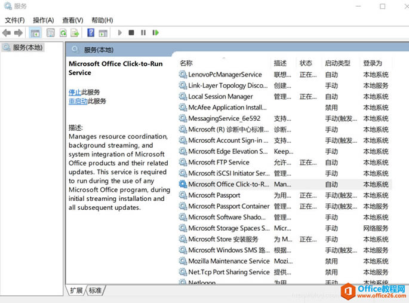409x303 pixels.
Task: Select the Microsoft Storage Spaces S... row
Action: pyautogui.click(x=285, y=228)
